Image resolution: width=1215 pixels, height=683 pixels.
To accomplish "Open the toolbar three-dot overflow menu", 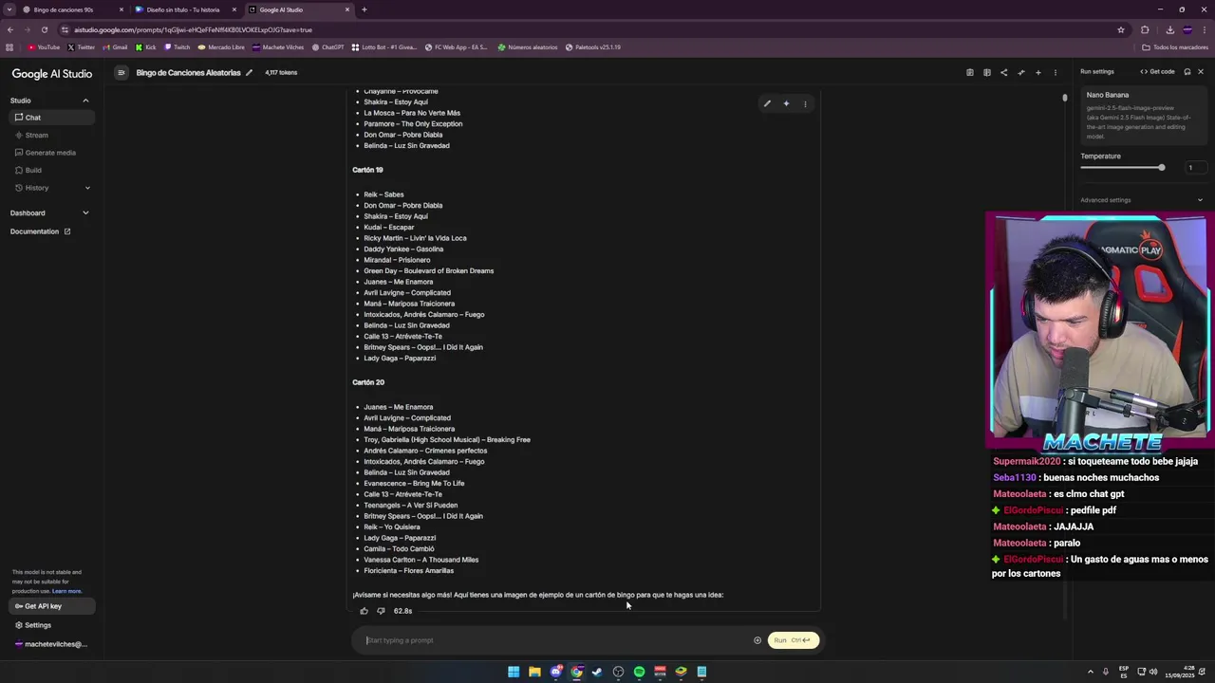I will 1055,73.
